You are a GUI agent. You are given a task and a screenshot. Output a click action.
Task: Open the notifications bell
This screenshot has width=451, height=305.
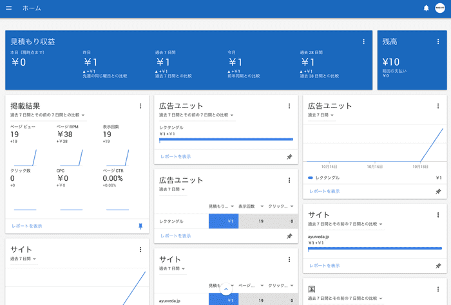426,8
